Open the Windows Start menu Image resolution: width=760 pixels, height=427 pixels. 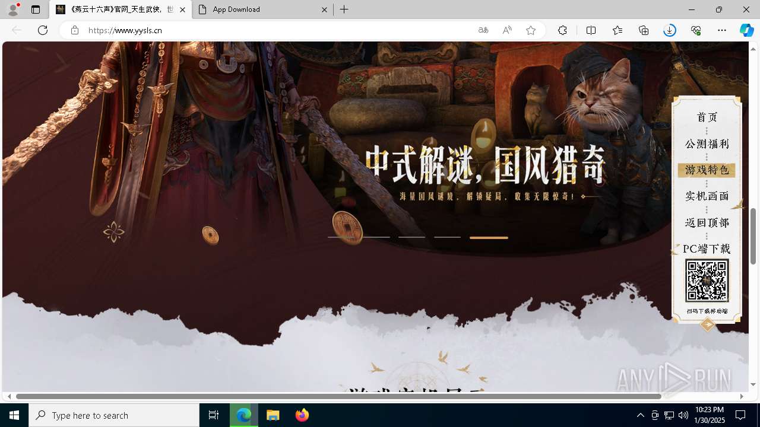[14, 415]
